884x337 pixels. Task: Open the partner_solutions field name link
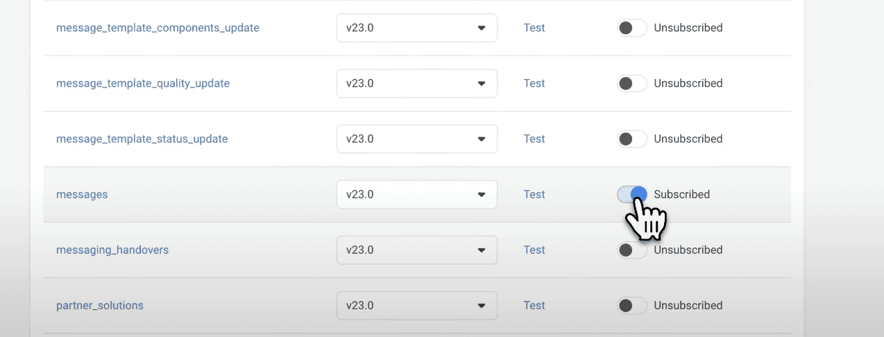coord(100,305)
